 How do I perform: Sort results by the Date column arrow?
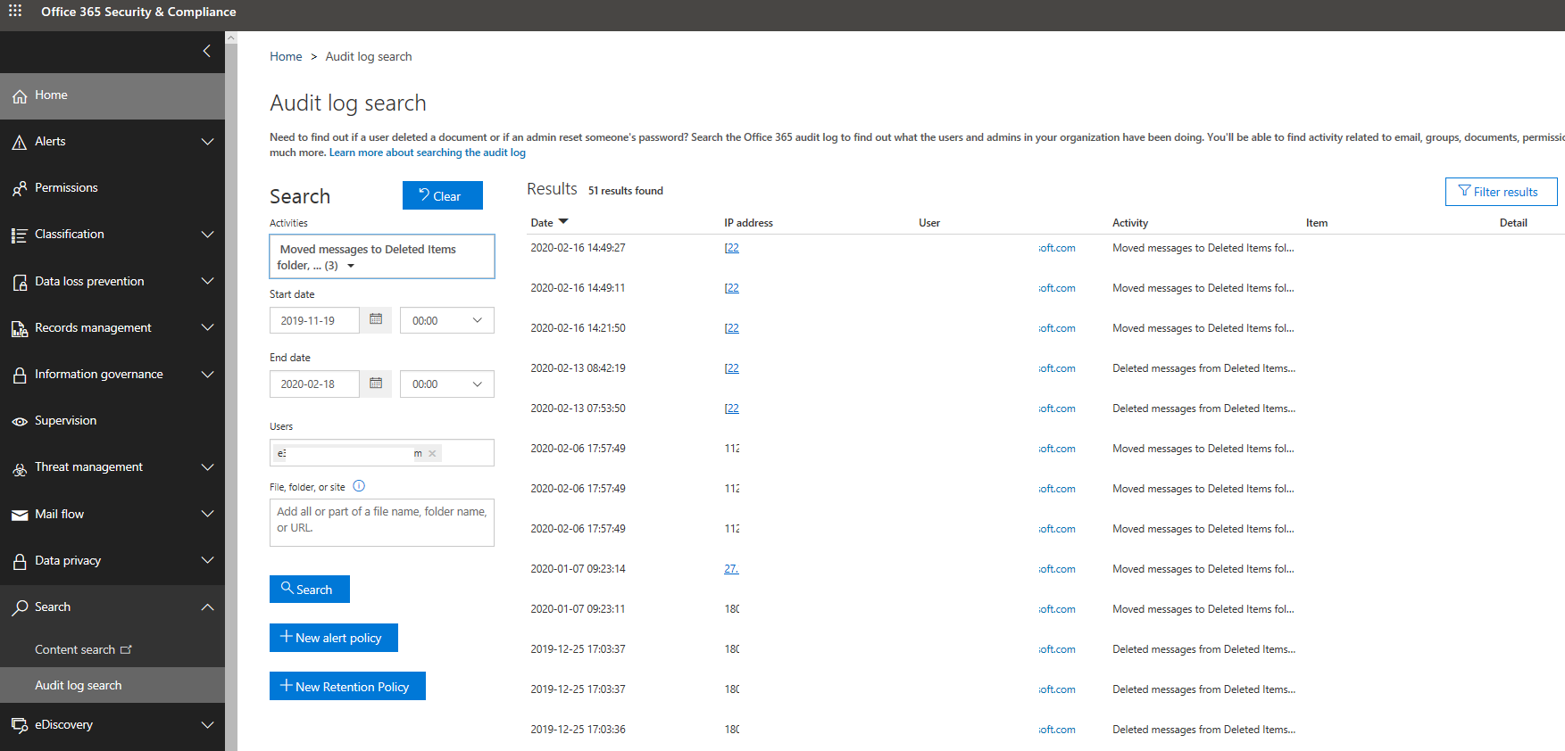[x=563, y=222]
